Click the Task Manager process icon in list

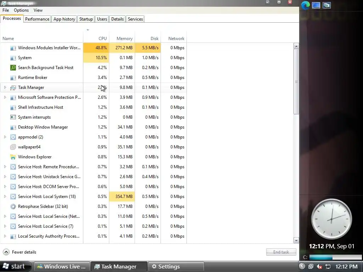click(13, 87)
